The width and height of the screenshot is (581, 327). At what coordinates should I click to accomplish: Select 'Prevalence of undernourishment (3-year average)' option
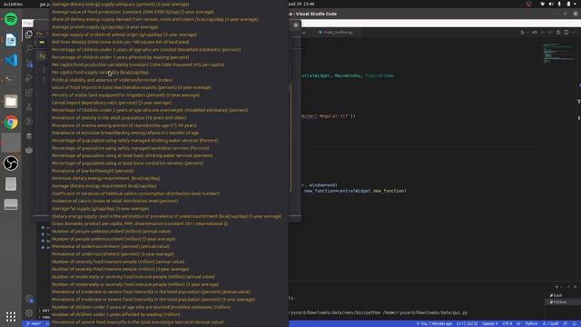pyautogui.click(x=113, y=254)
